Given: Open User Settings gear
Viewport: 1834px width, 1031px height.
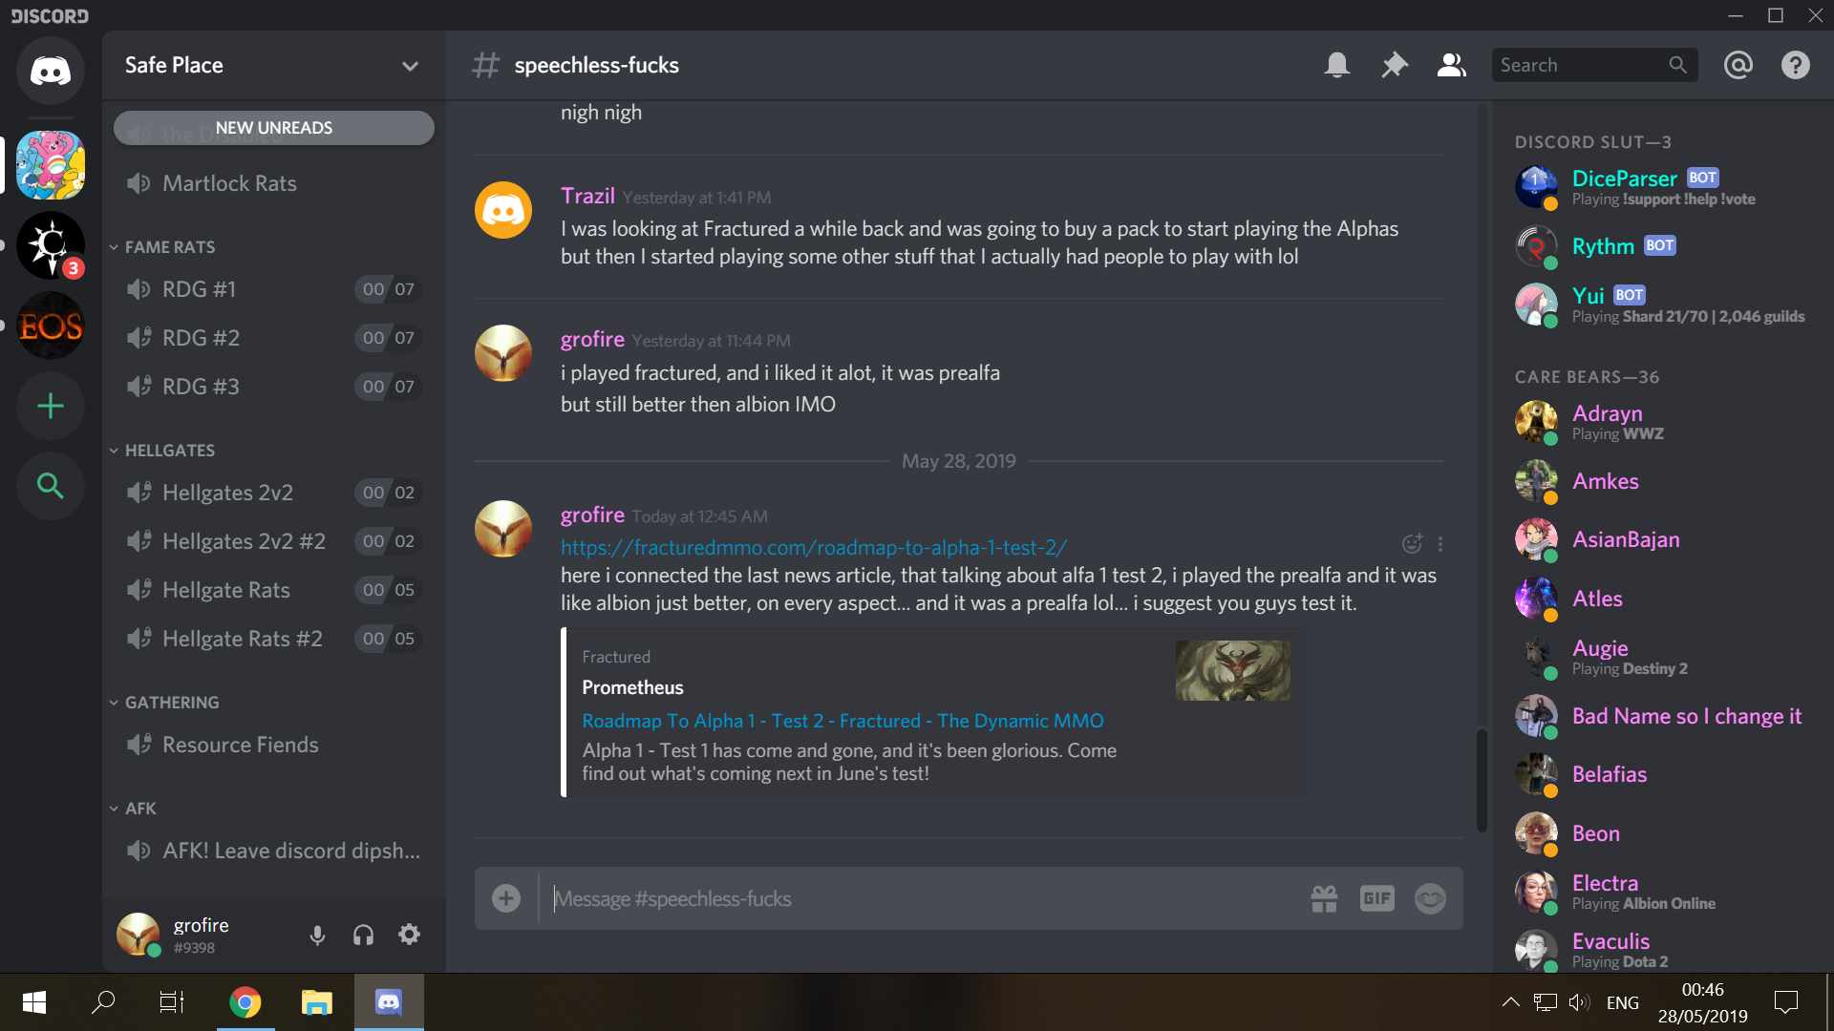Looking at the screenshot, I should point(409,935).
